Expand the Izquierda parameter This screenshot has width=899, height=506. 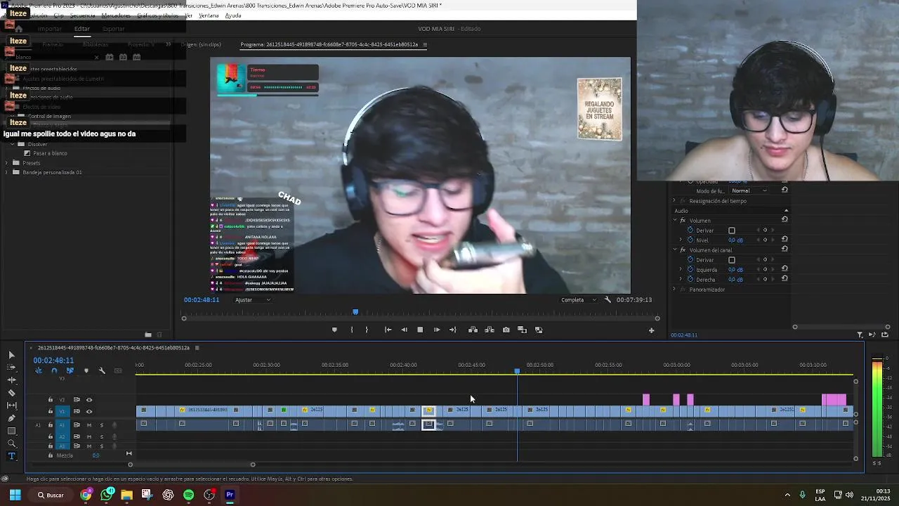point(681,270)
